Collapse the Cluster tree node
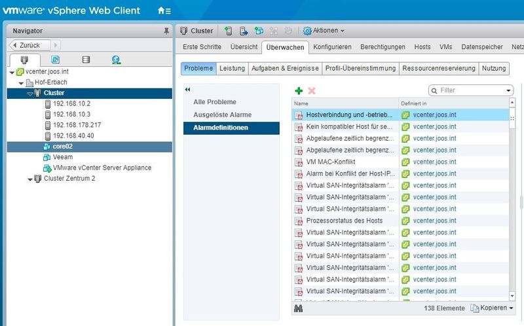Image resolution: width=524 pixels, height=326 pixels. [30, 94]
